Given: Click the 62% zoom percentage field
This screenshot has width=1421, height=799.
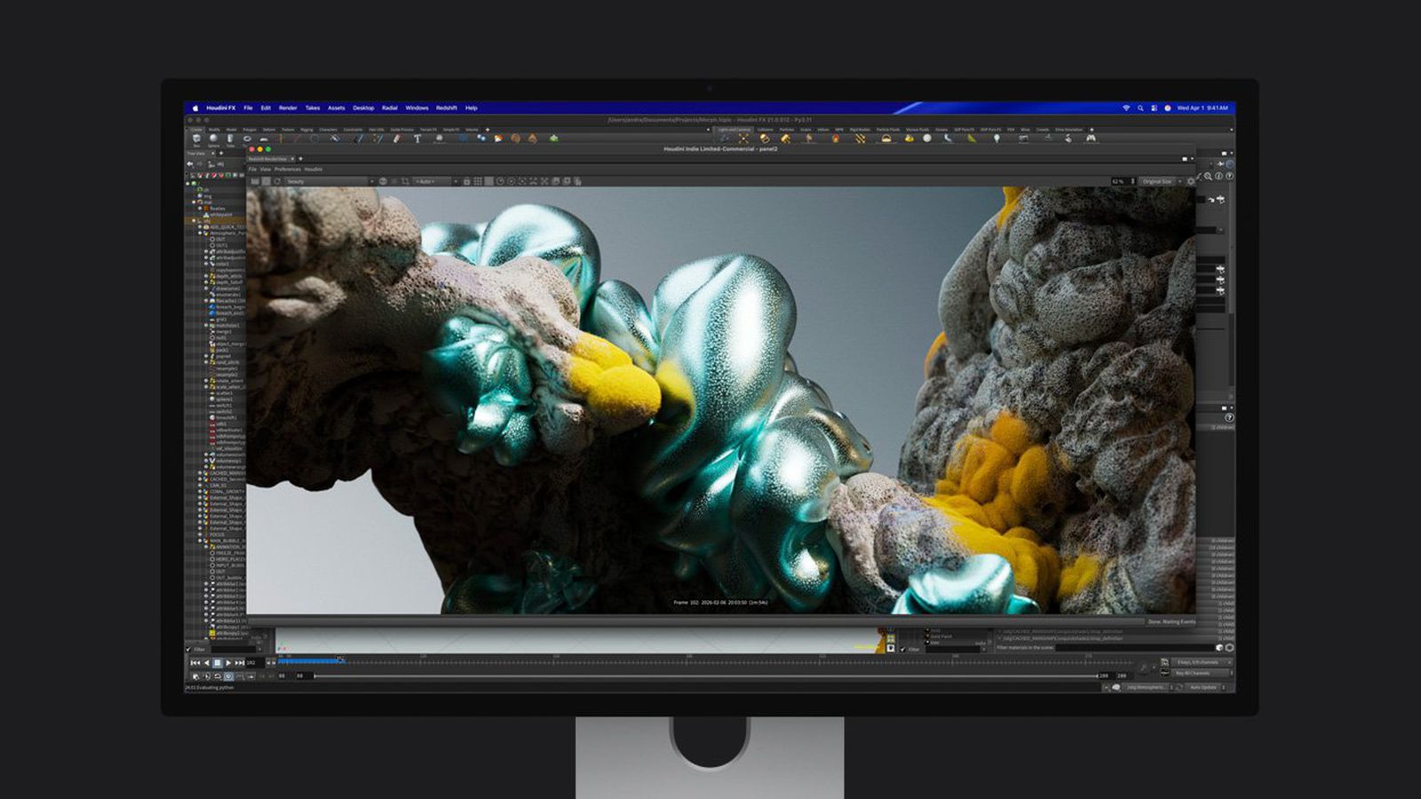Looking at the screenshot, I should pos(1119,181).
